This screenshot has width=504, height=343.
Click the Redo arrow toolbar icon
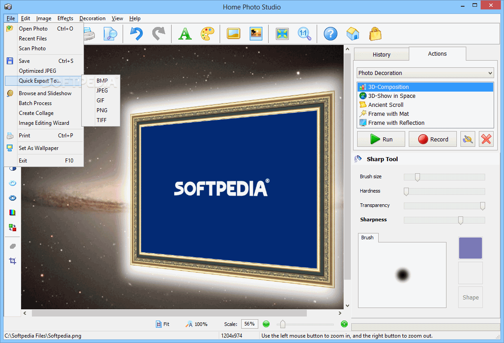click(159, 33)
